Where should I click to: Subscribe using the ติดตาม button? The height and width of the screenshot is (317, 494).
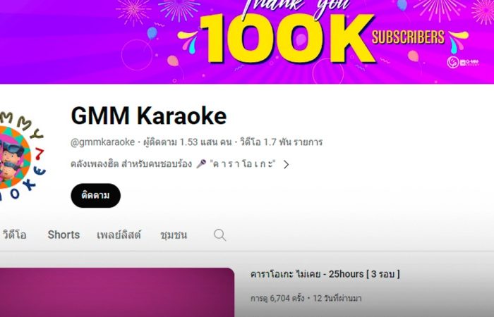point(96,195)
